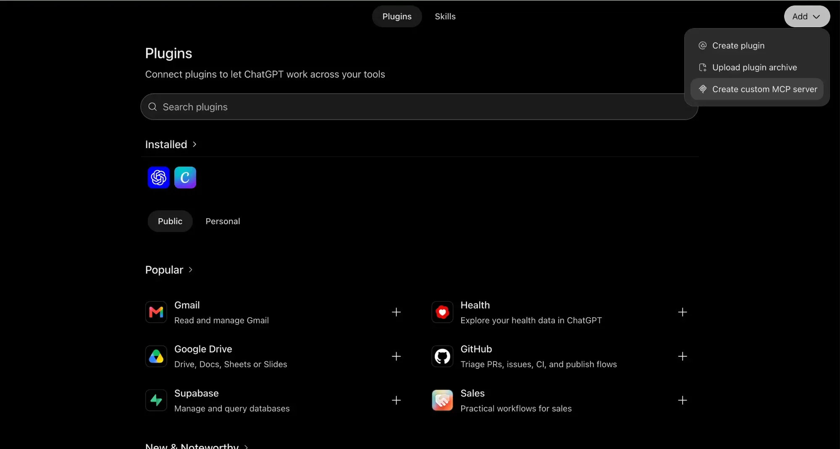Open the installed Canva plugin icon
Viewport: 840px width, 449px height.
tap(185, 178)
